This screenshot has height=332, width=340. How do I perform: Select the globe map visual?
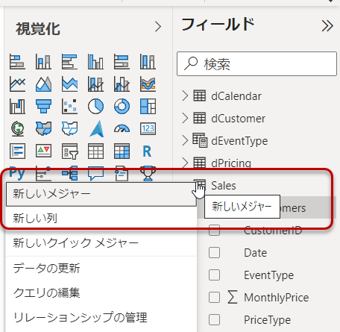(x=17, y=129)
